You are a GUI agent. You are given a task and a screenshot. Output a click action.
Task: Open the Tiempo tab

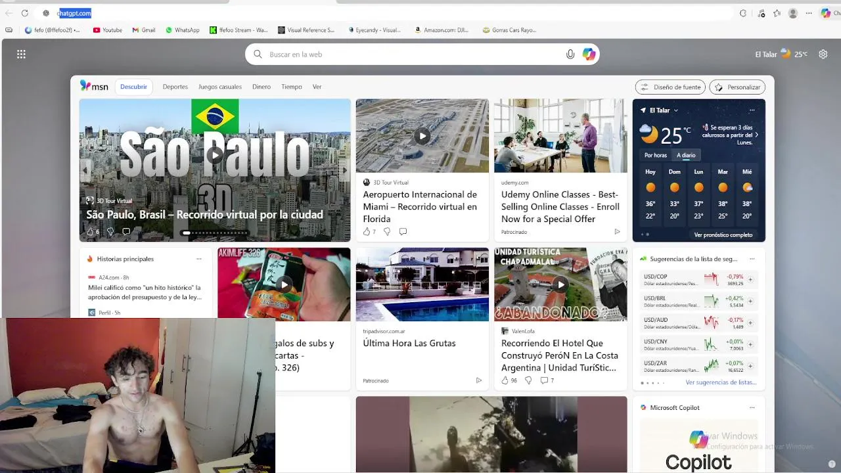pos(292,87)
